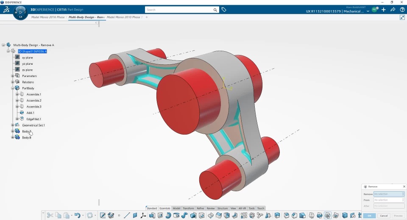Switch to the Review toolbar tab

coord(211,208)
